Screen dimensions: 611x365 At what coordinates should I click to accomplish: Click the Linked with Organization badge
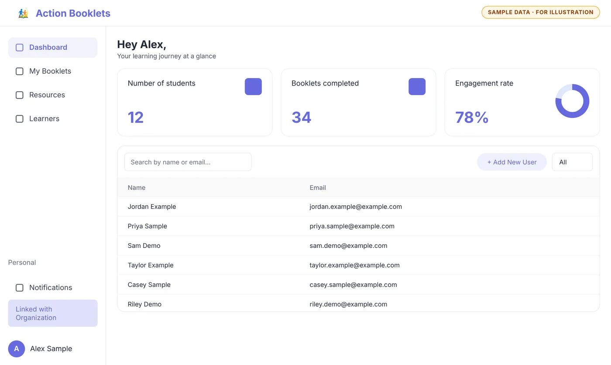53,313
